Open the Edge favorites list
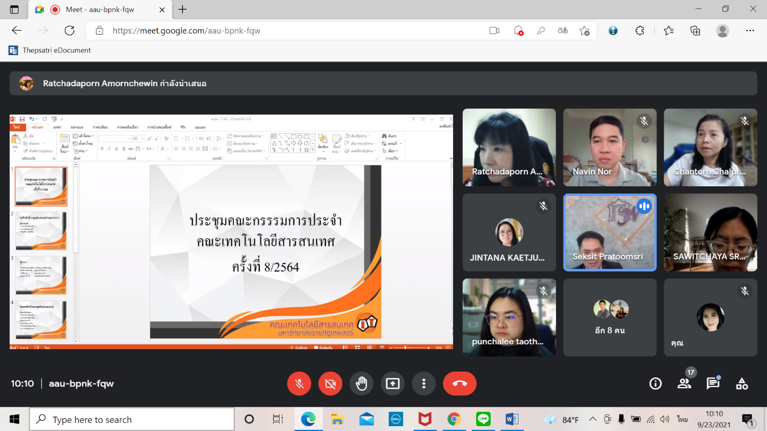Image resolution: width=767 pixels, height=431 pixels. [x=668, y=31]
